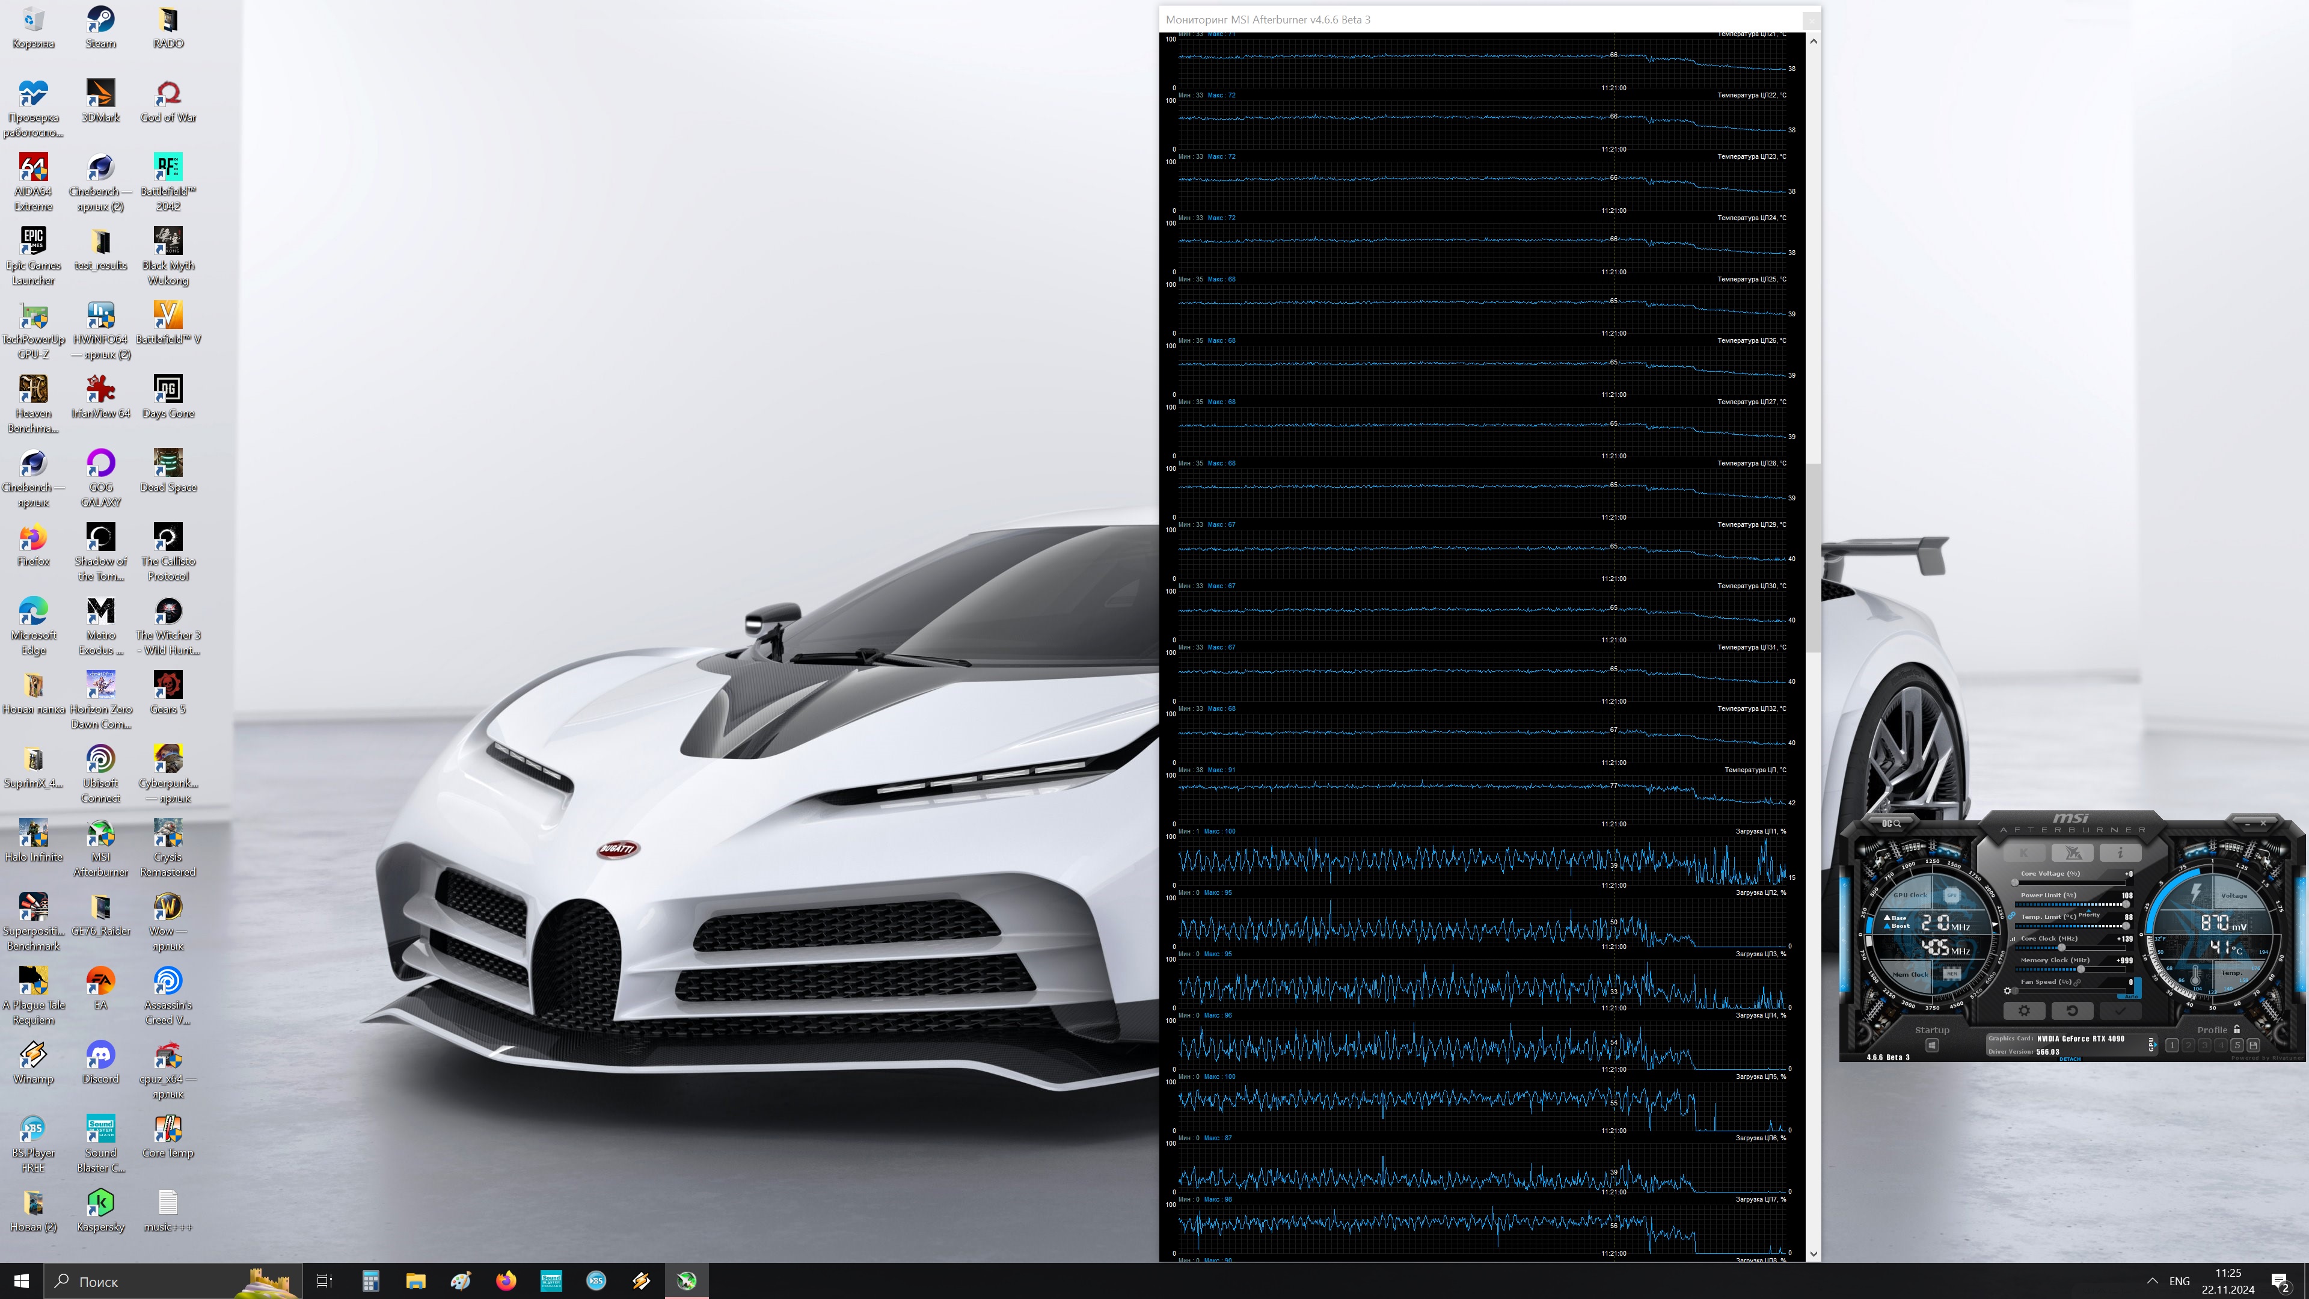
Task: Reset settings with the circular arrow button
Action: click(x=2072, y=1011)
